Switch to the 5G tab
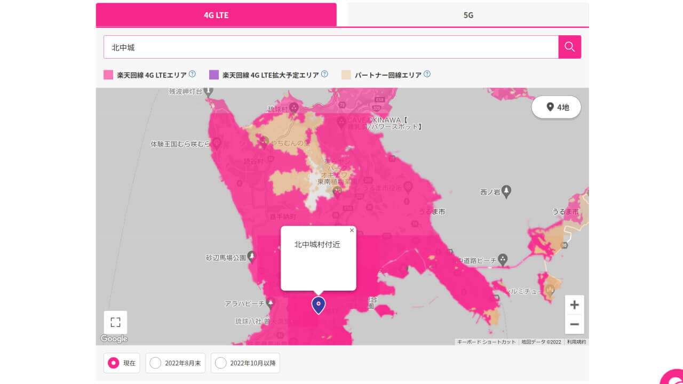 click(x=468, y=15)
